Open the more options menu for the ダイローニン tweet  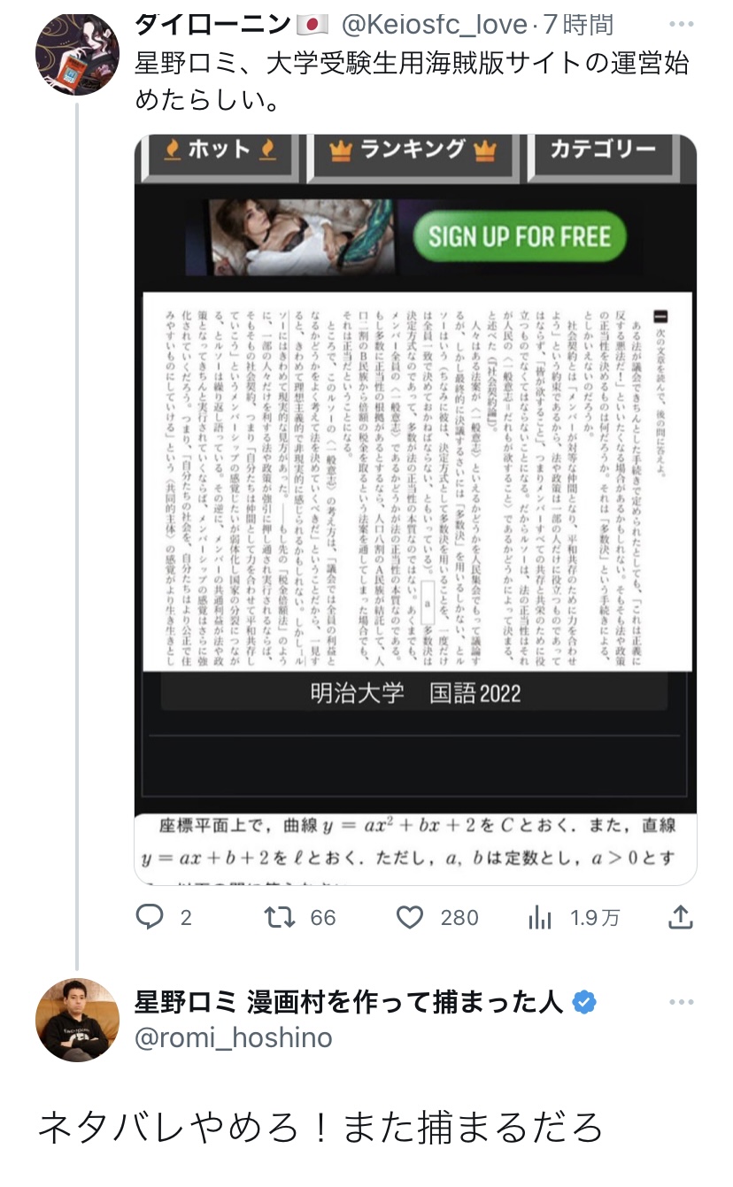682,25
